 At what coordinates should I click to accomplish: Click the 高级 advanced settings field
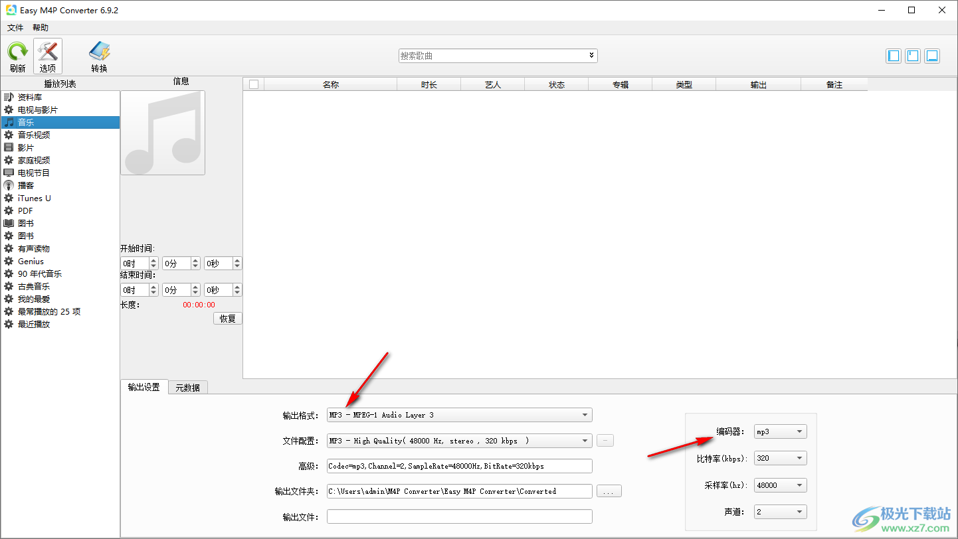point(459,466)
